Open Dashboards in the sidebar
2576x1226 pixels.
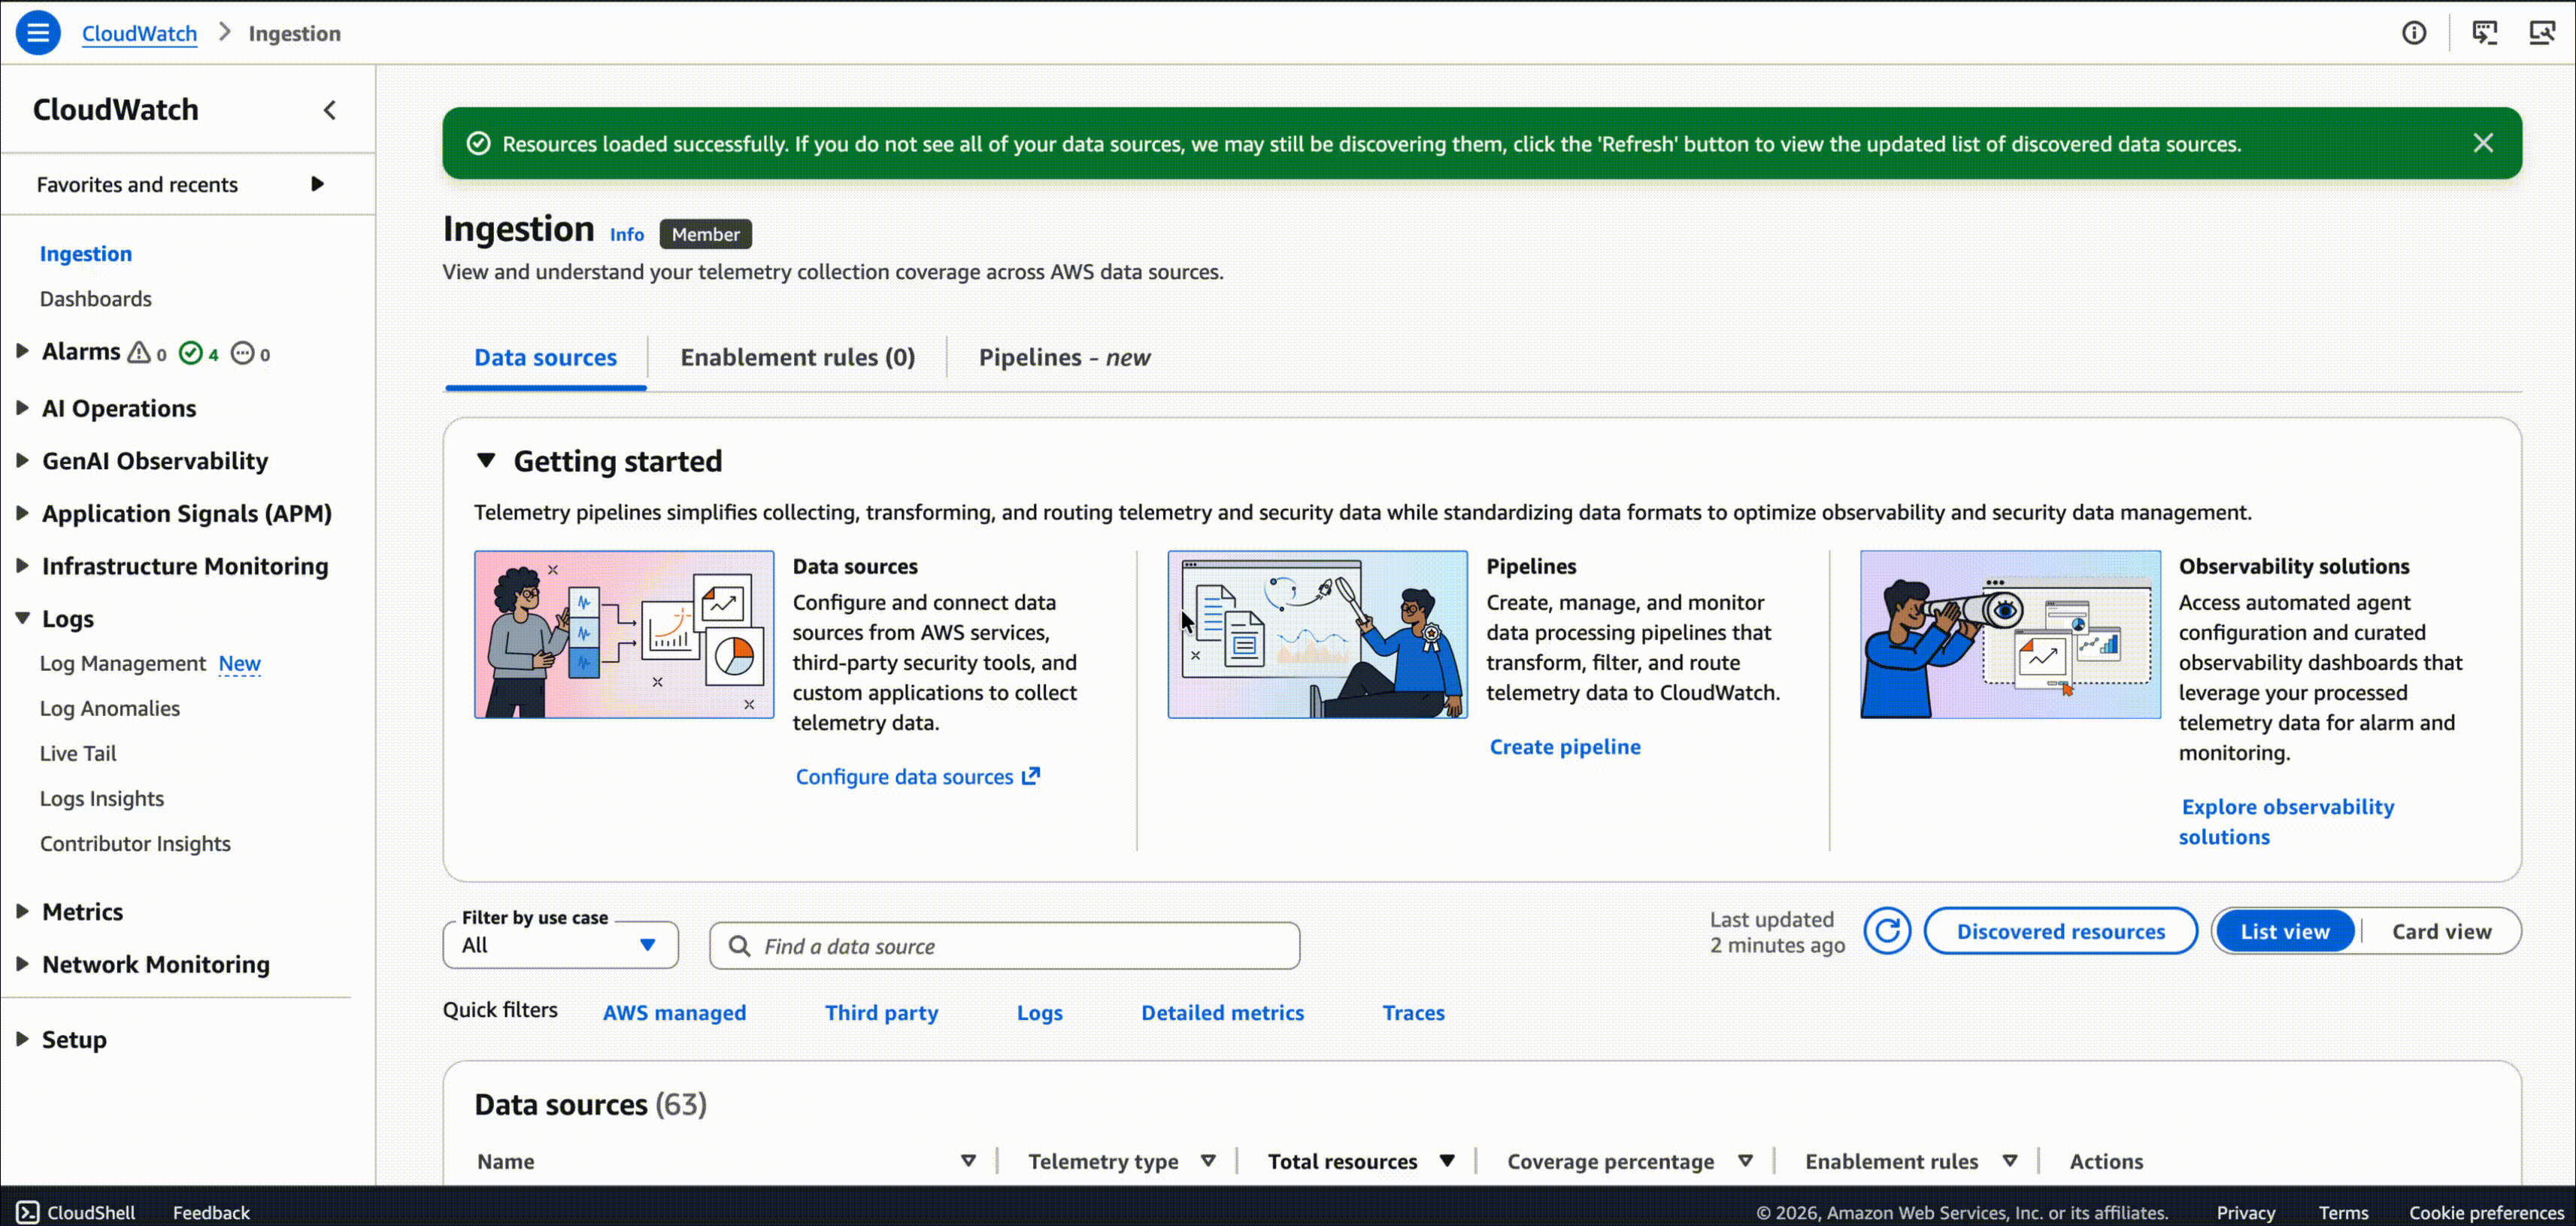[96, 298]
